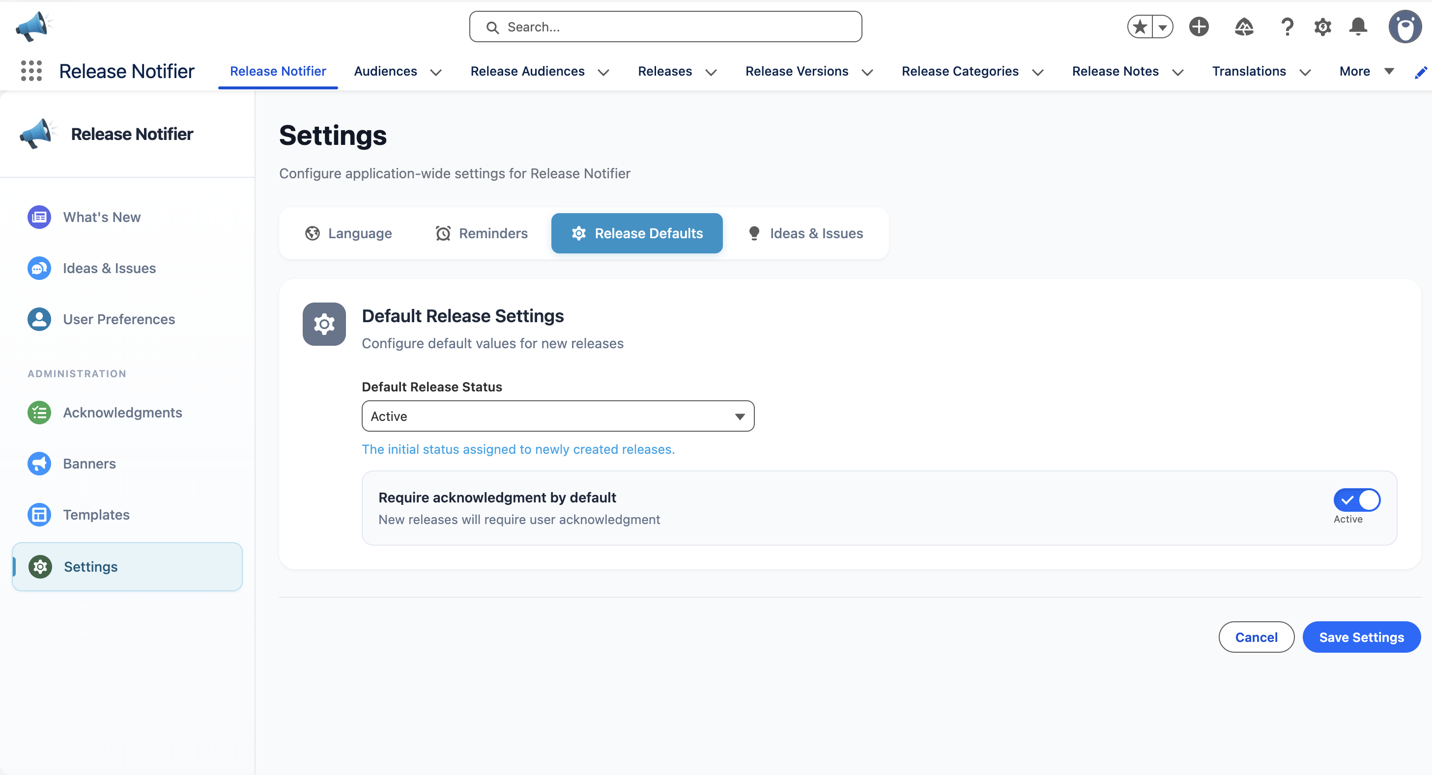The image size is (1432, 775).
Task: Click into the global Search field
Action: click(x=665, y=27)
